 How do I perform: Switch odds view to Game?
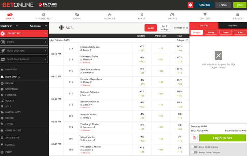(151, 28)
